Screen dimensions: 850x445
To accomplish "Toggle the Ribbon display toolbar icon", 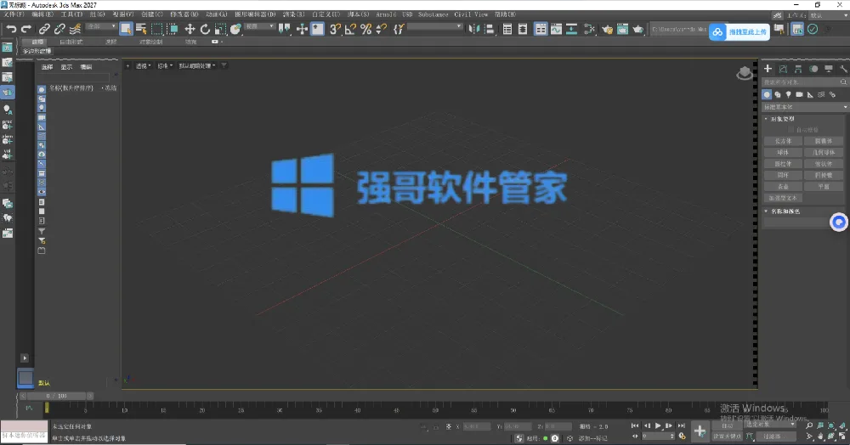I will pyautogui.click(x=541, y=29).
